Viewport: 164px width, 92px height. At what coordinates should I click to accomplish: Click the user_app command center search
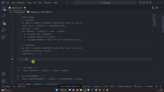click(x=105, y=3)
